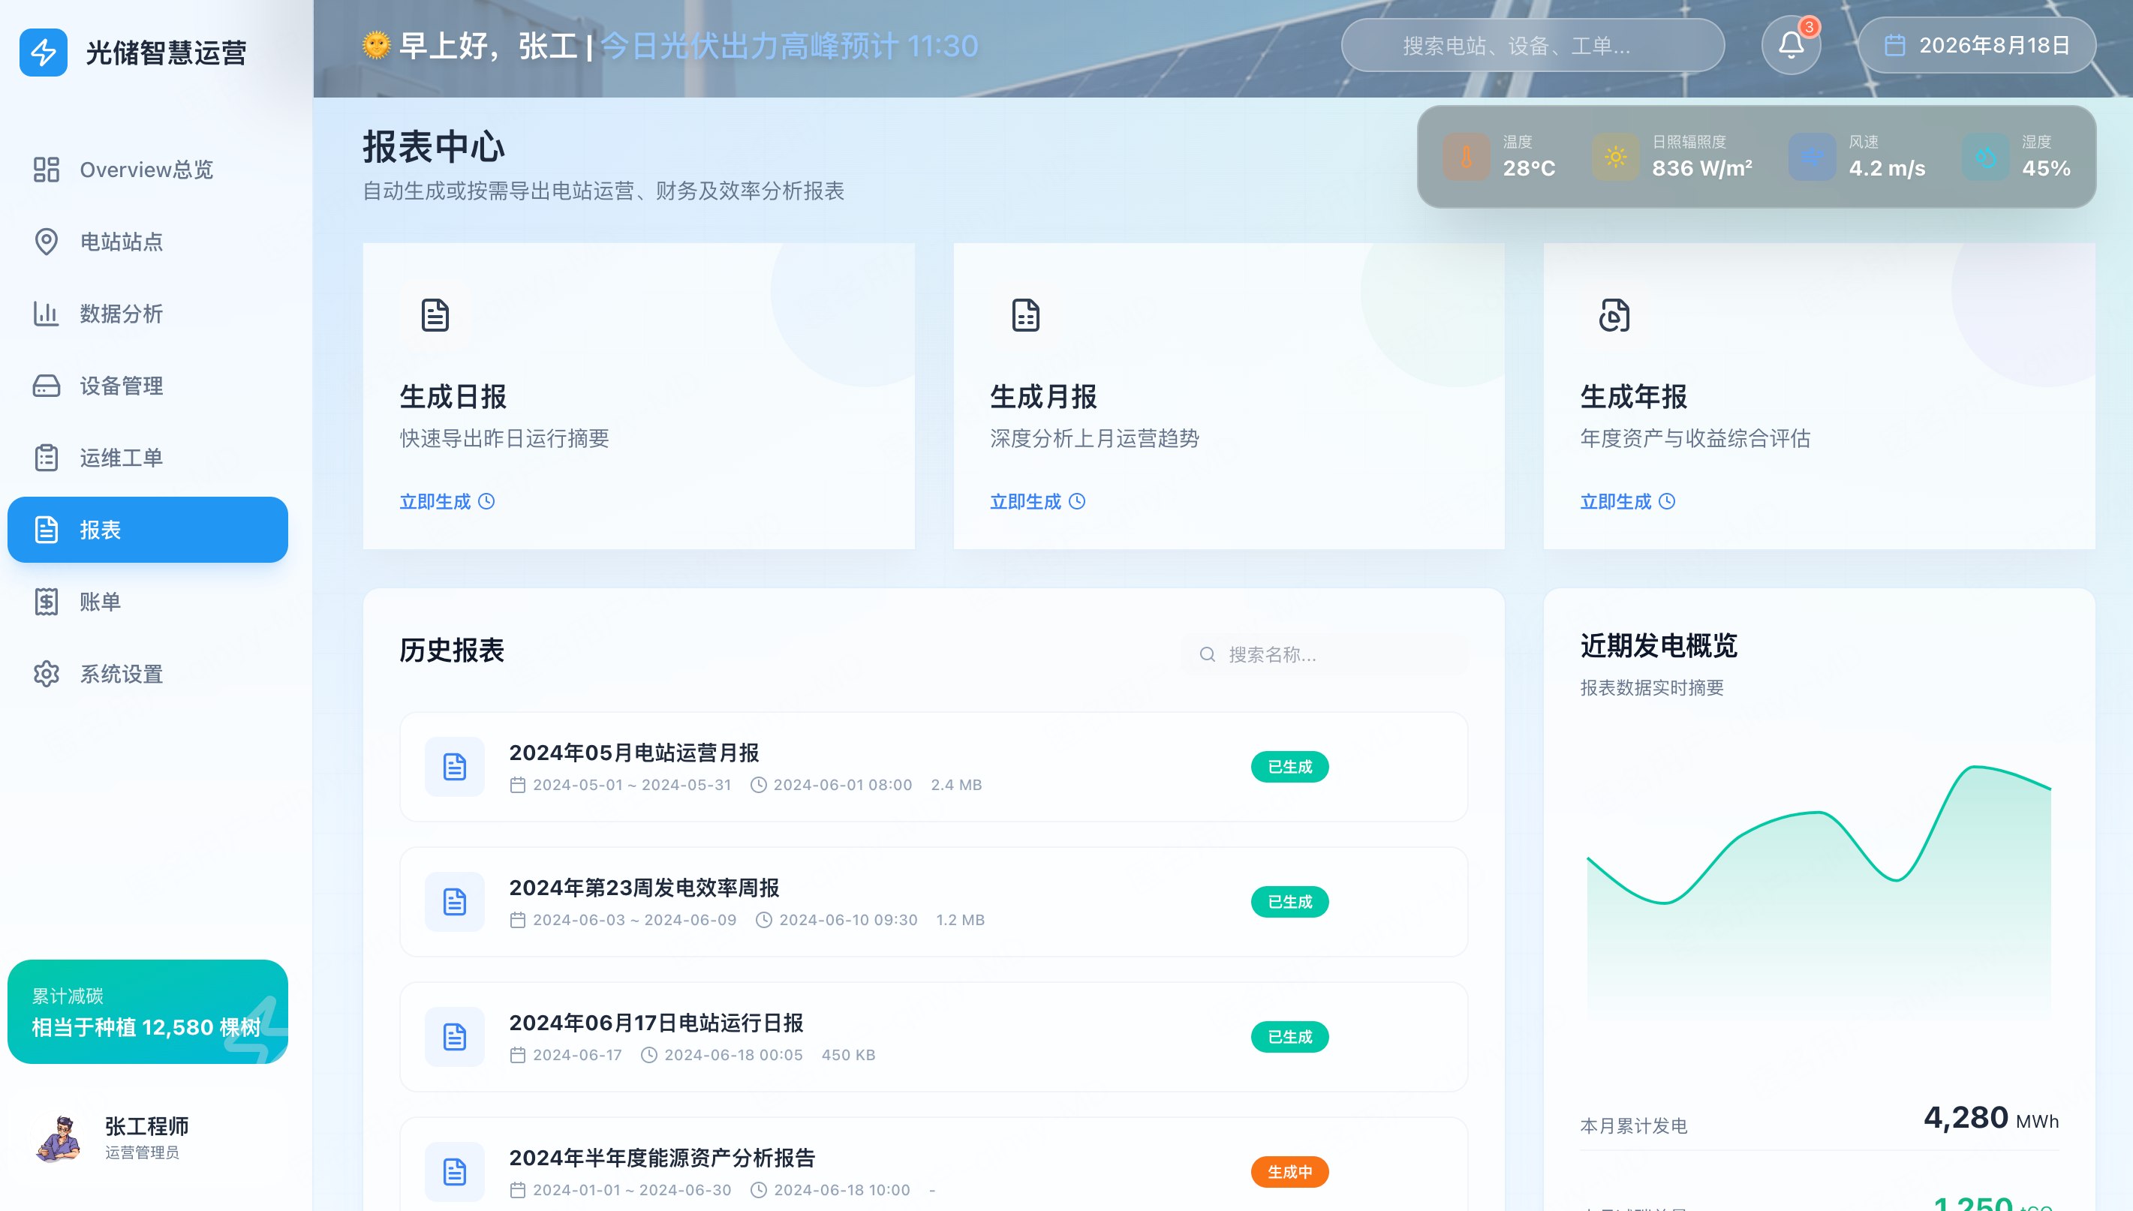Click the 张工程师 user name
This screenshot has height=1211, width=2133.
146,1126
